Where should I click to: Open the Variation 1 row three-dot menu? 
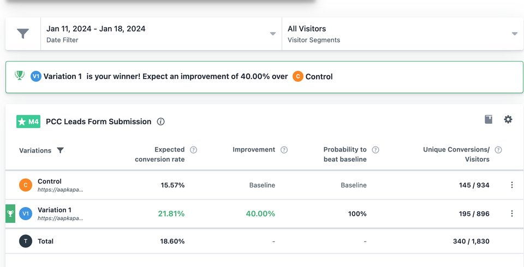coord(511,214)
